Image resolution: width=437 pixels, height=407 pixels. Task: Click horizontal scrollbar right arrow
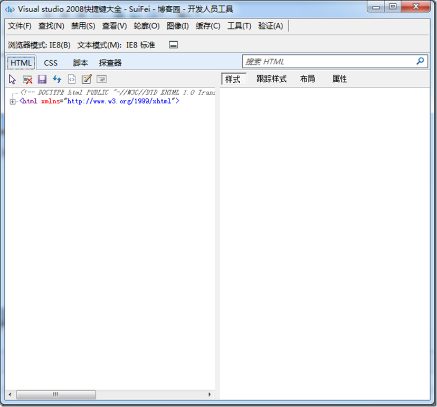pos(210,394)
